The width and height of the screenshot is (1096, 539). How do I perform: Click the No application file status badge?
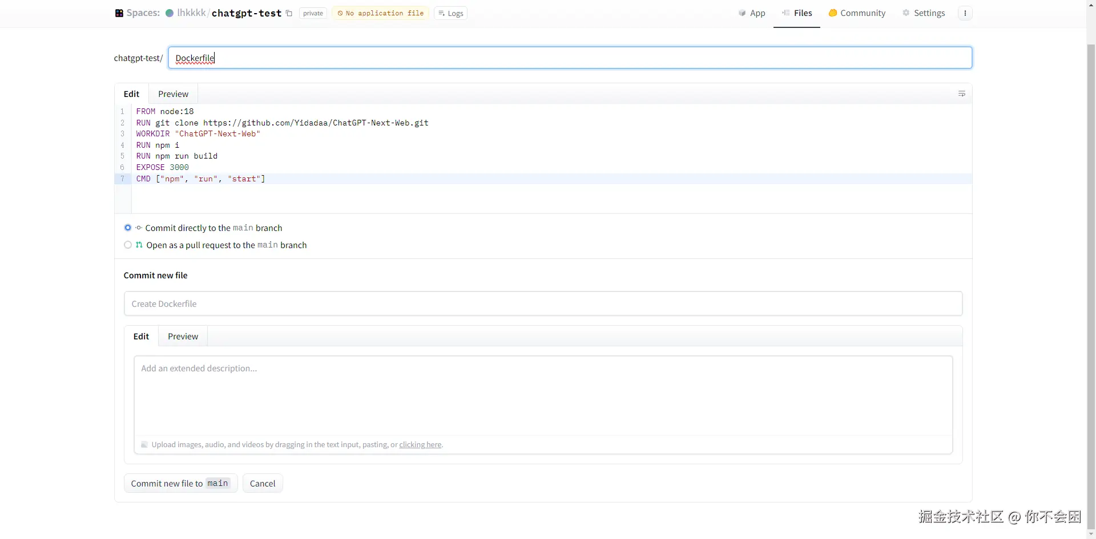(x=380, y=13)
